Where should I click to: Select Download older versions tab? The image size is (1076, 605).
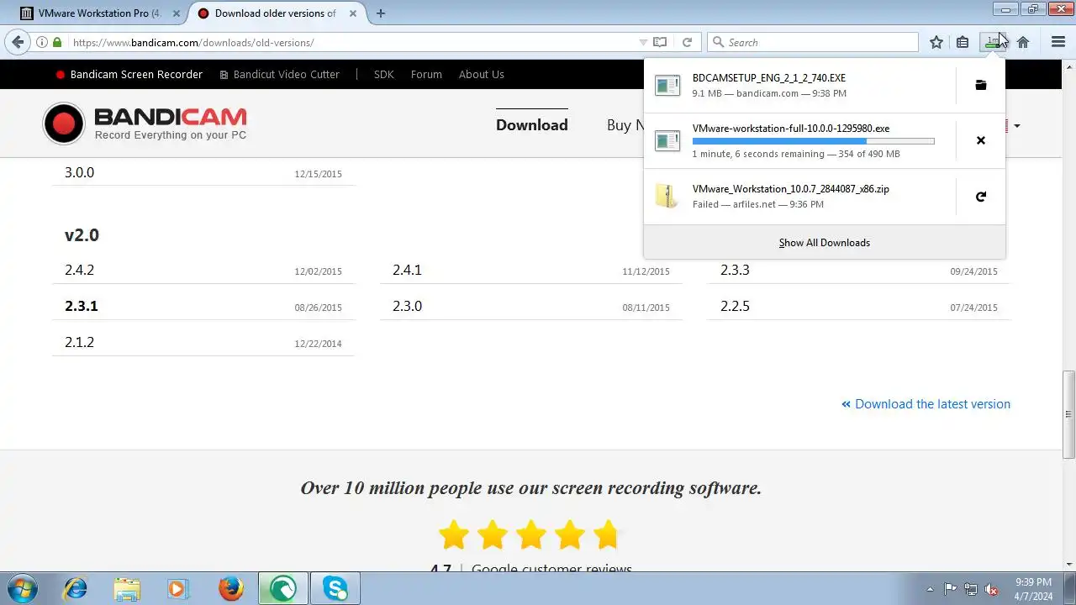tap(275, 13)
